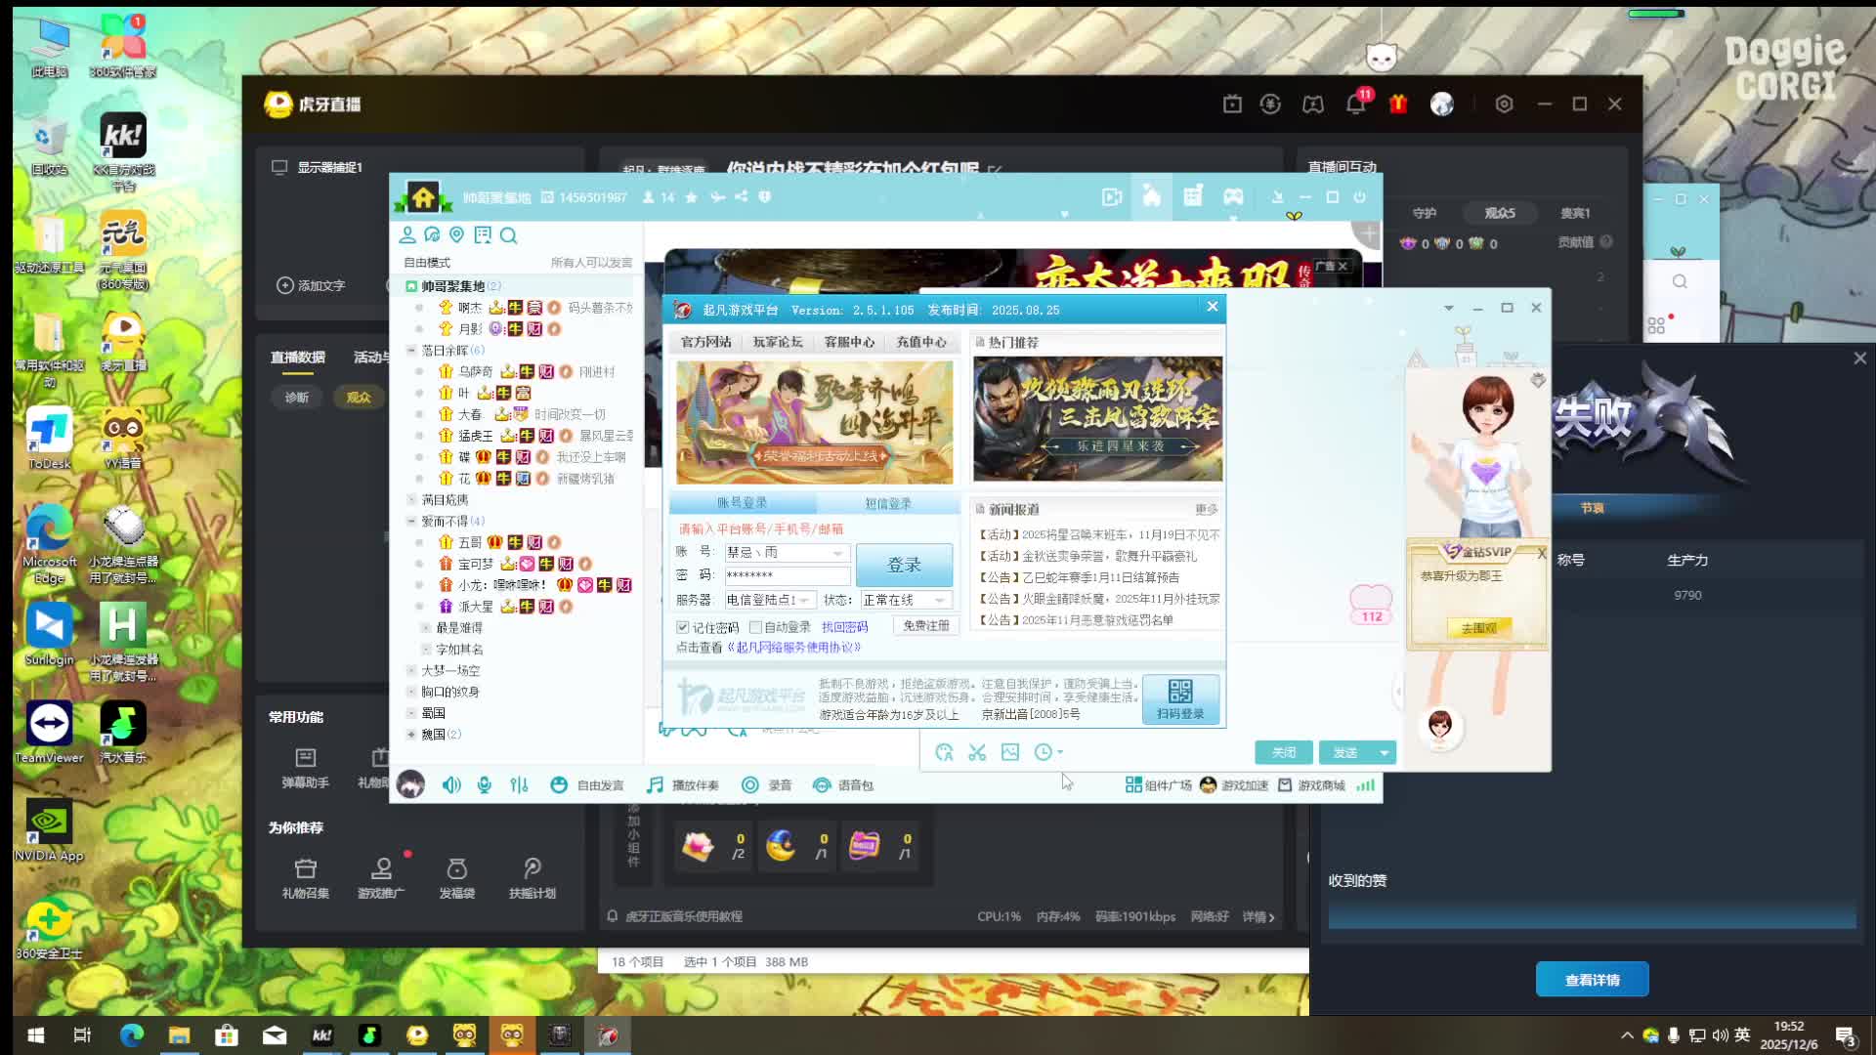Open the online status dropdown
This screenshot has height=1055, width=1876.
[939, 600]
